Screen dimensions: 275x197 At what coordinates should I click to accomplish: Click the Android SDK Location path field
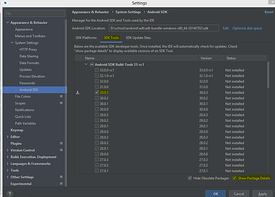[164, 28]
